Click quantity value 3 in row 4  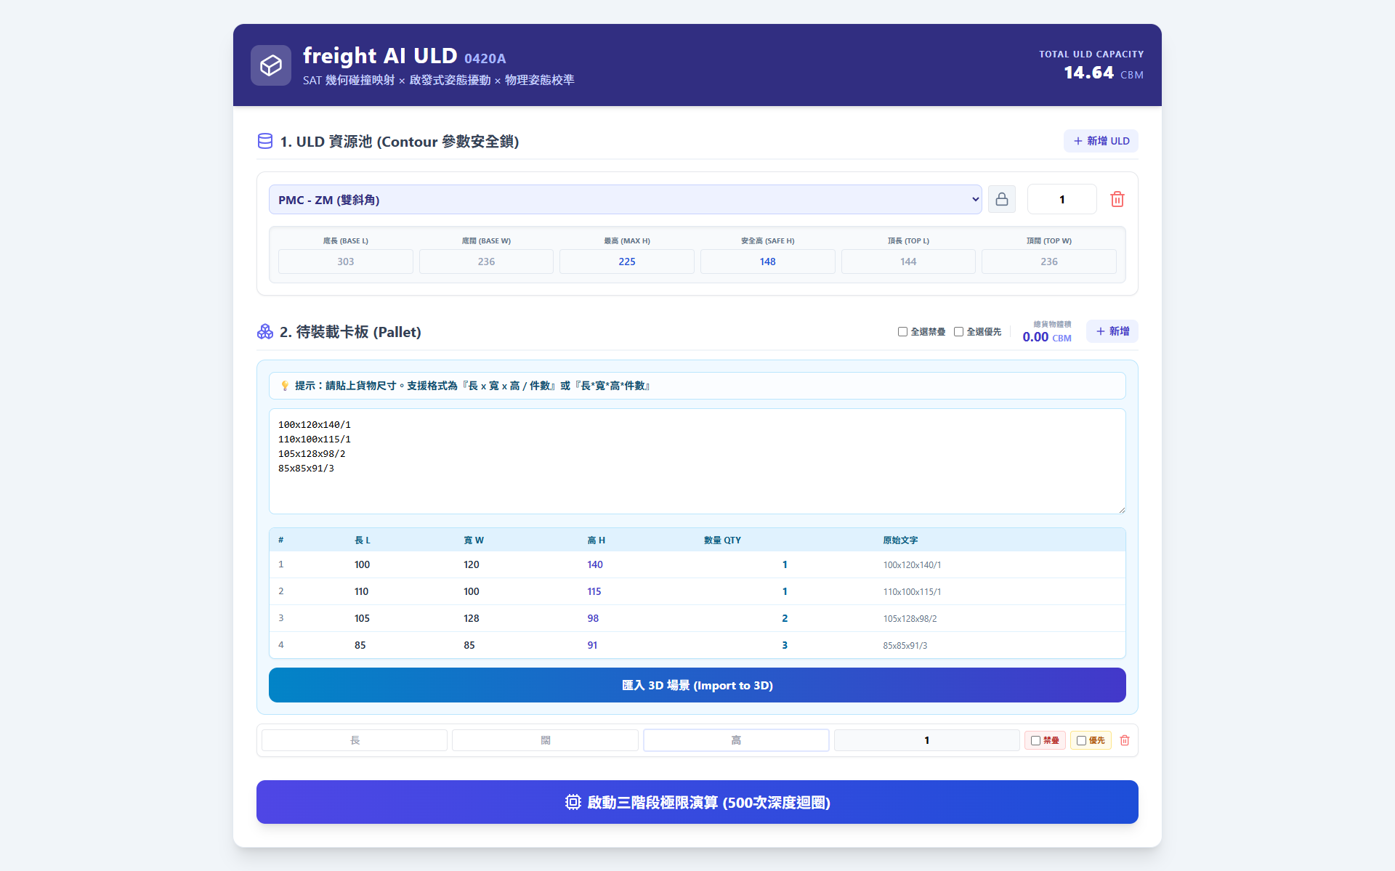pyautogui.click(x=785, y=645)
